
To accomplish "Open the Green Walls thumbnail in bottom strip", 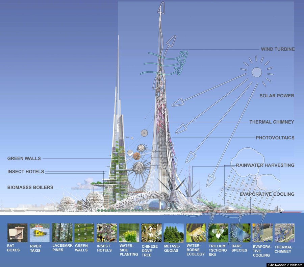I will click(x=84, y=233).
